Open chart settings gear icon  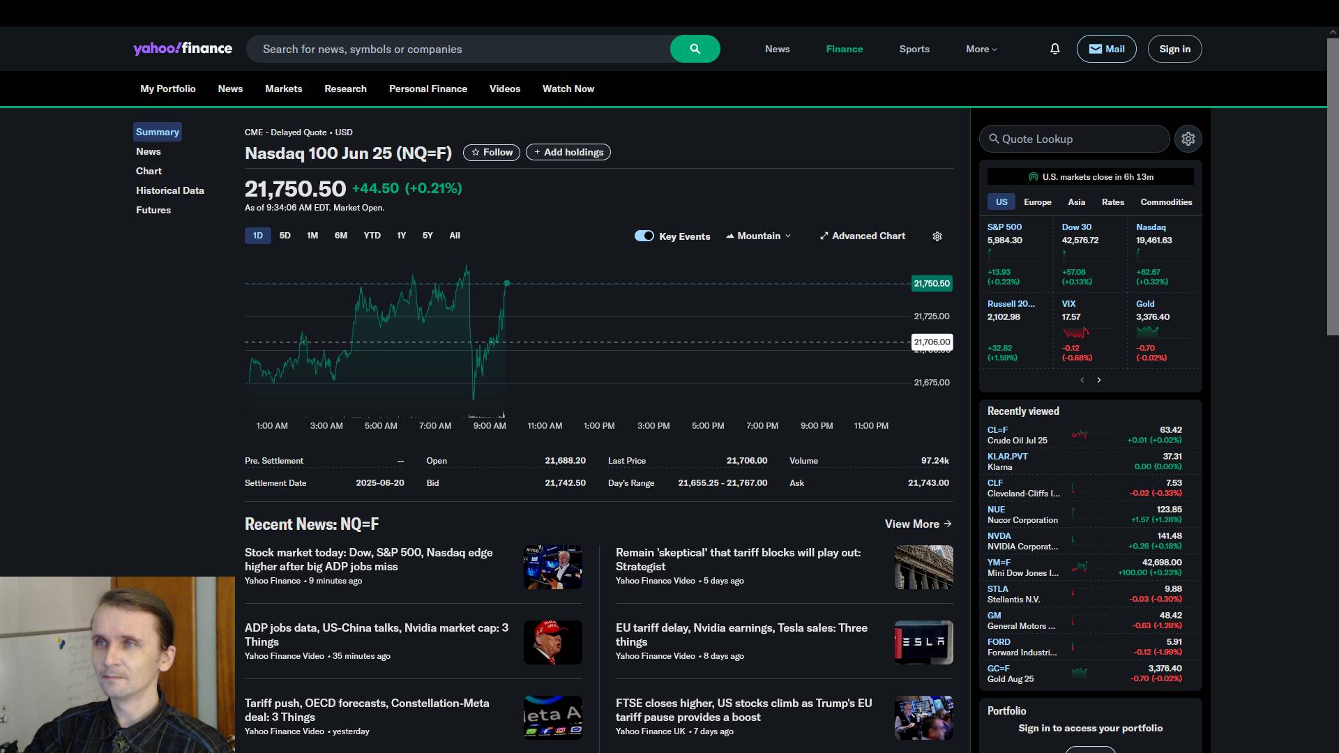937,236
